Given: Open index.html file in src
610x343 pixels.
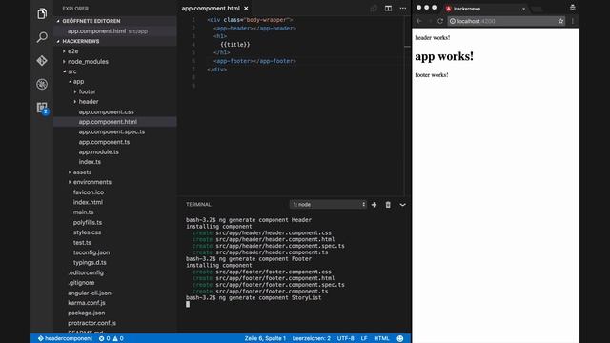Looking at the screenshot, I should (88, 202).
